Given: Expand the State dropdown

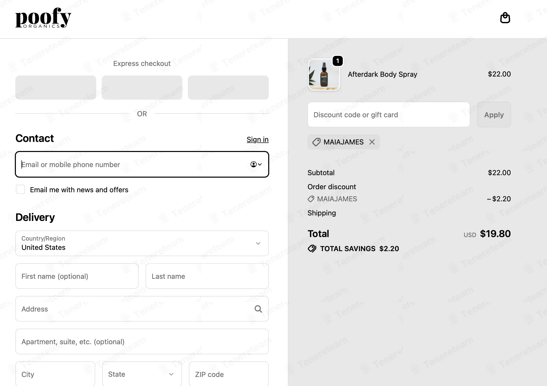Looking at the screenshot, I should pyautogui.click(x=142, y=374).
